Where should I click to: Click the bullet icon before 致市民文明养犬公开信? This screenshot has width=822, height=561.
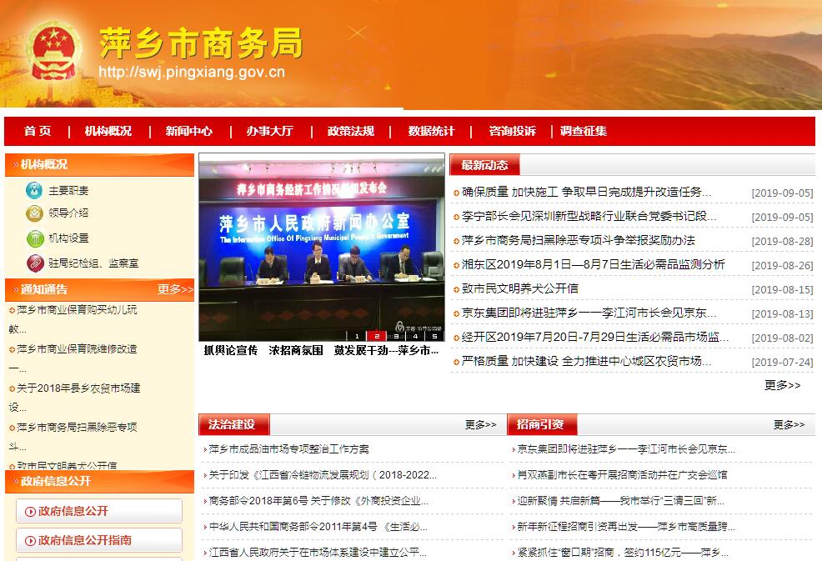(x=456, y=289)
